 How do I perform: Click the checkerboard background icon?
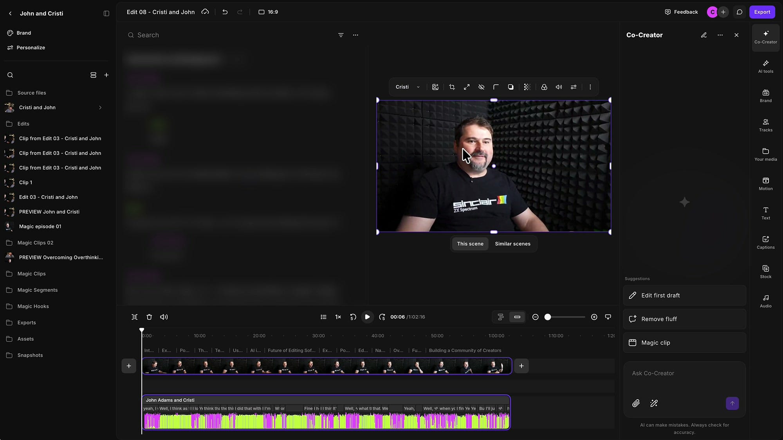point(527,87)
